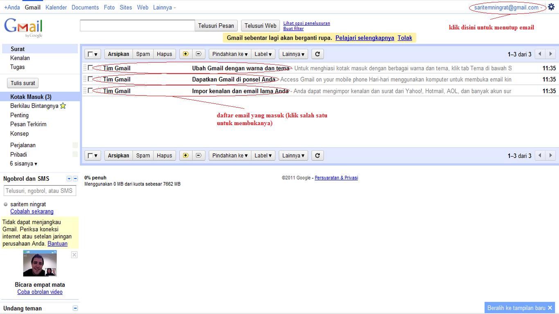Image resolution: width=559 pixels, height=314 pixels.
Task: Open bottom Pindahkan ke dropdown
Action: coord(230,155)
